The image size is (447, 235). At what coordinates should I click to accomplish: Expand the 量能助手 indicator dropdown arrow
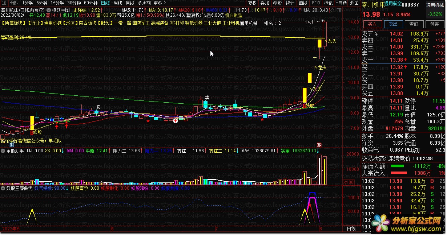pyautogui.click(x=4, y=151)
